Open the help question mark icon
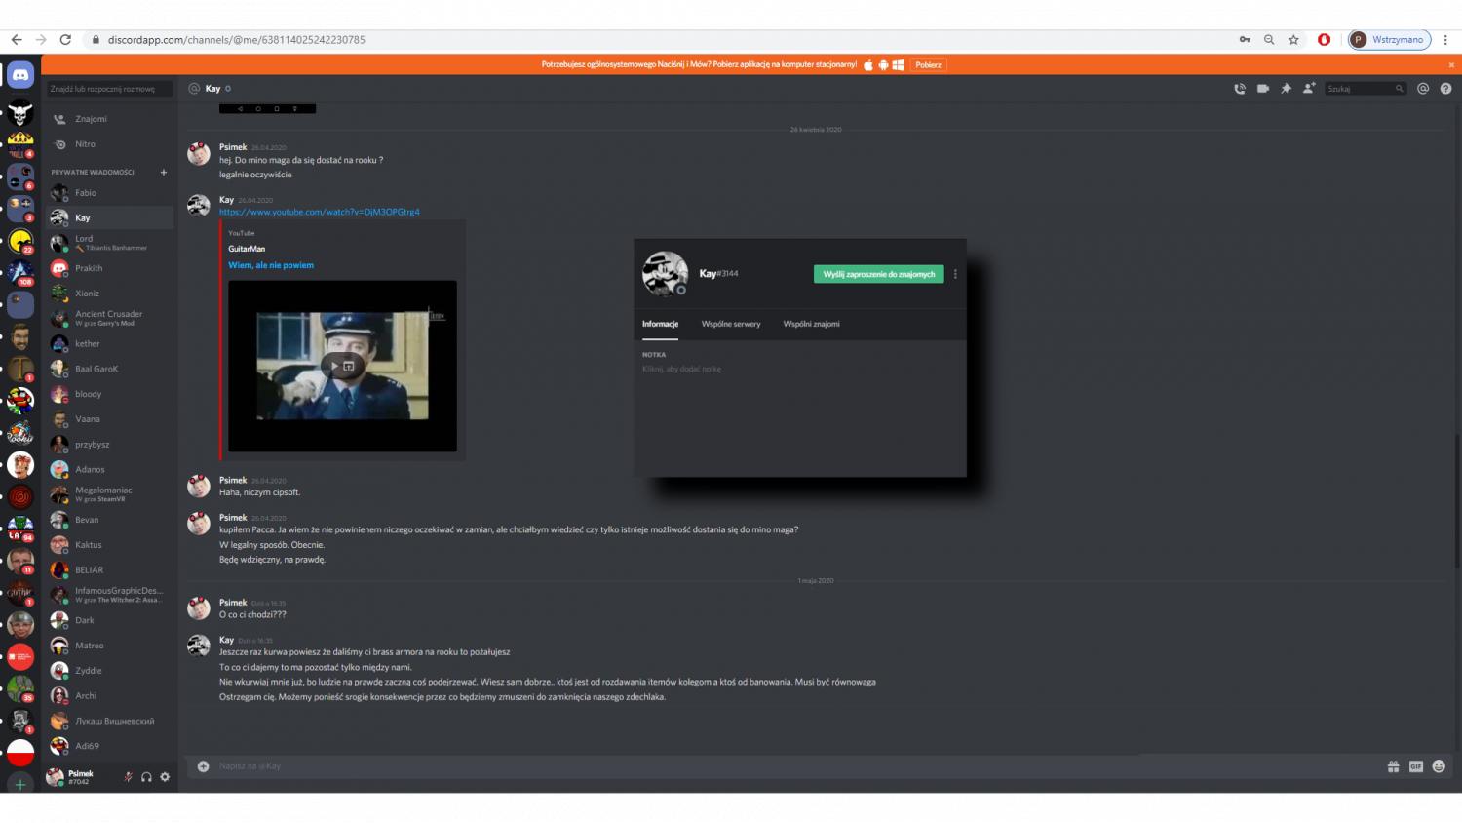The width and height of the screenshot is (1462, 823). 1445,89
